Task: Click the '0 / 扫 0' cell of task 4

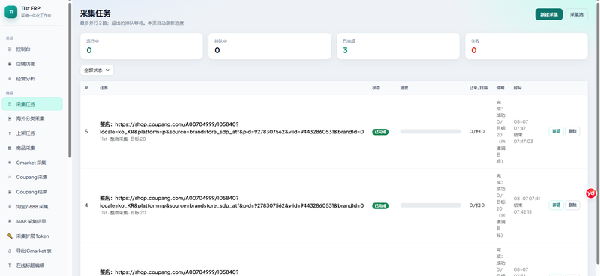Action: (x=477, y=205)
